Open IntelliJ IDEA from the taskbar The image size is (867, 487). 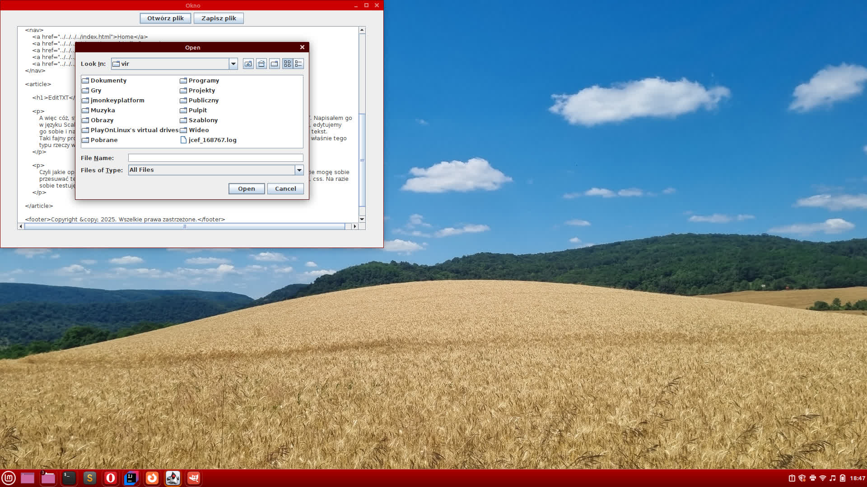[x=131, y=478]
